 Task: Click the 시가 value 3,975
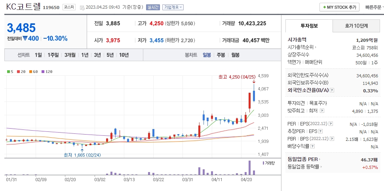click(x=113, y=40)
